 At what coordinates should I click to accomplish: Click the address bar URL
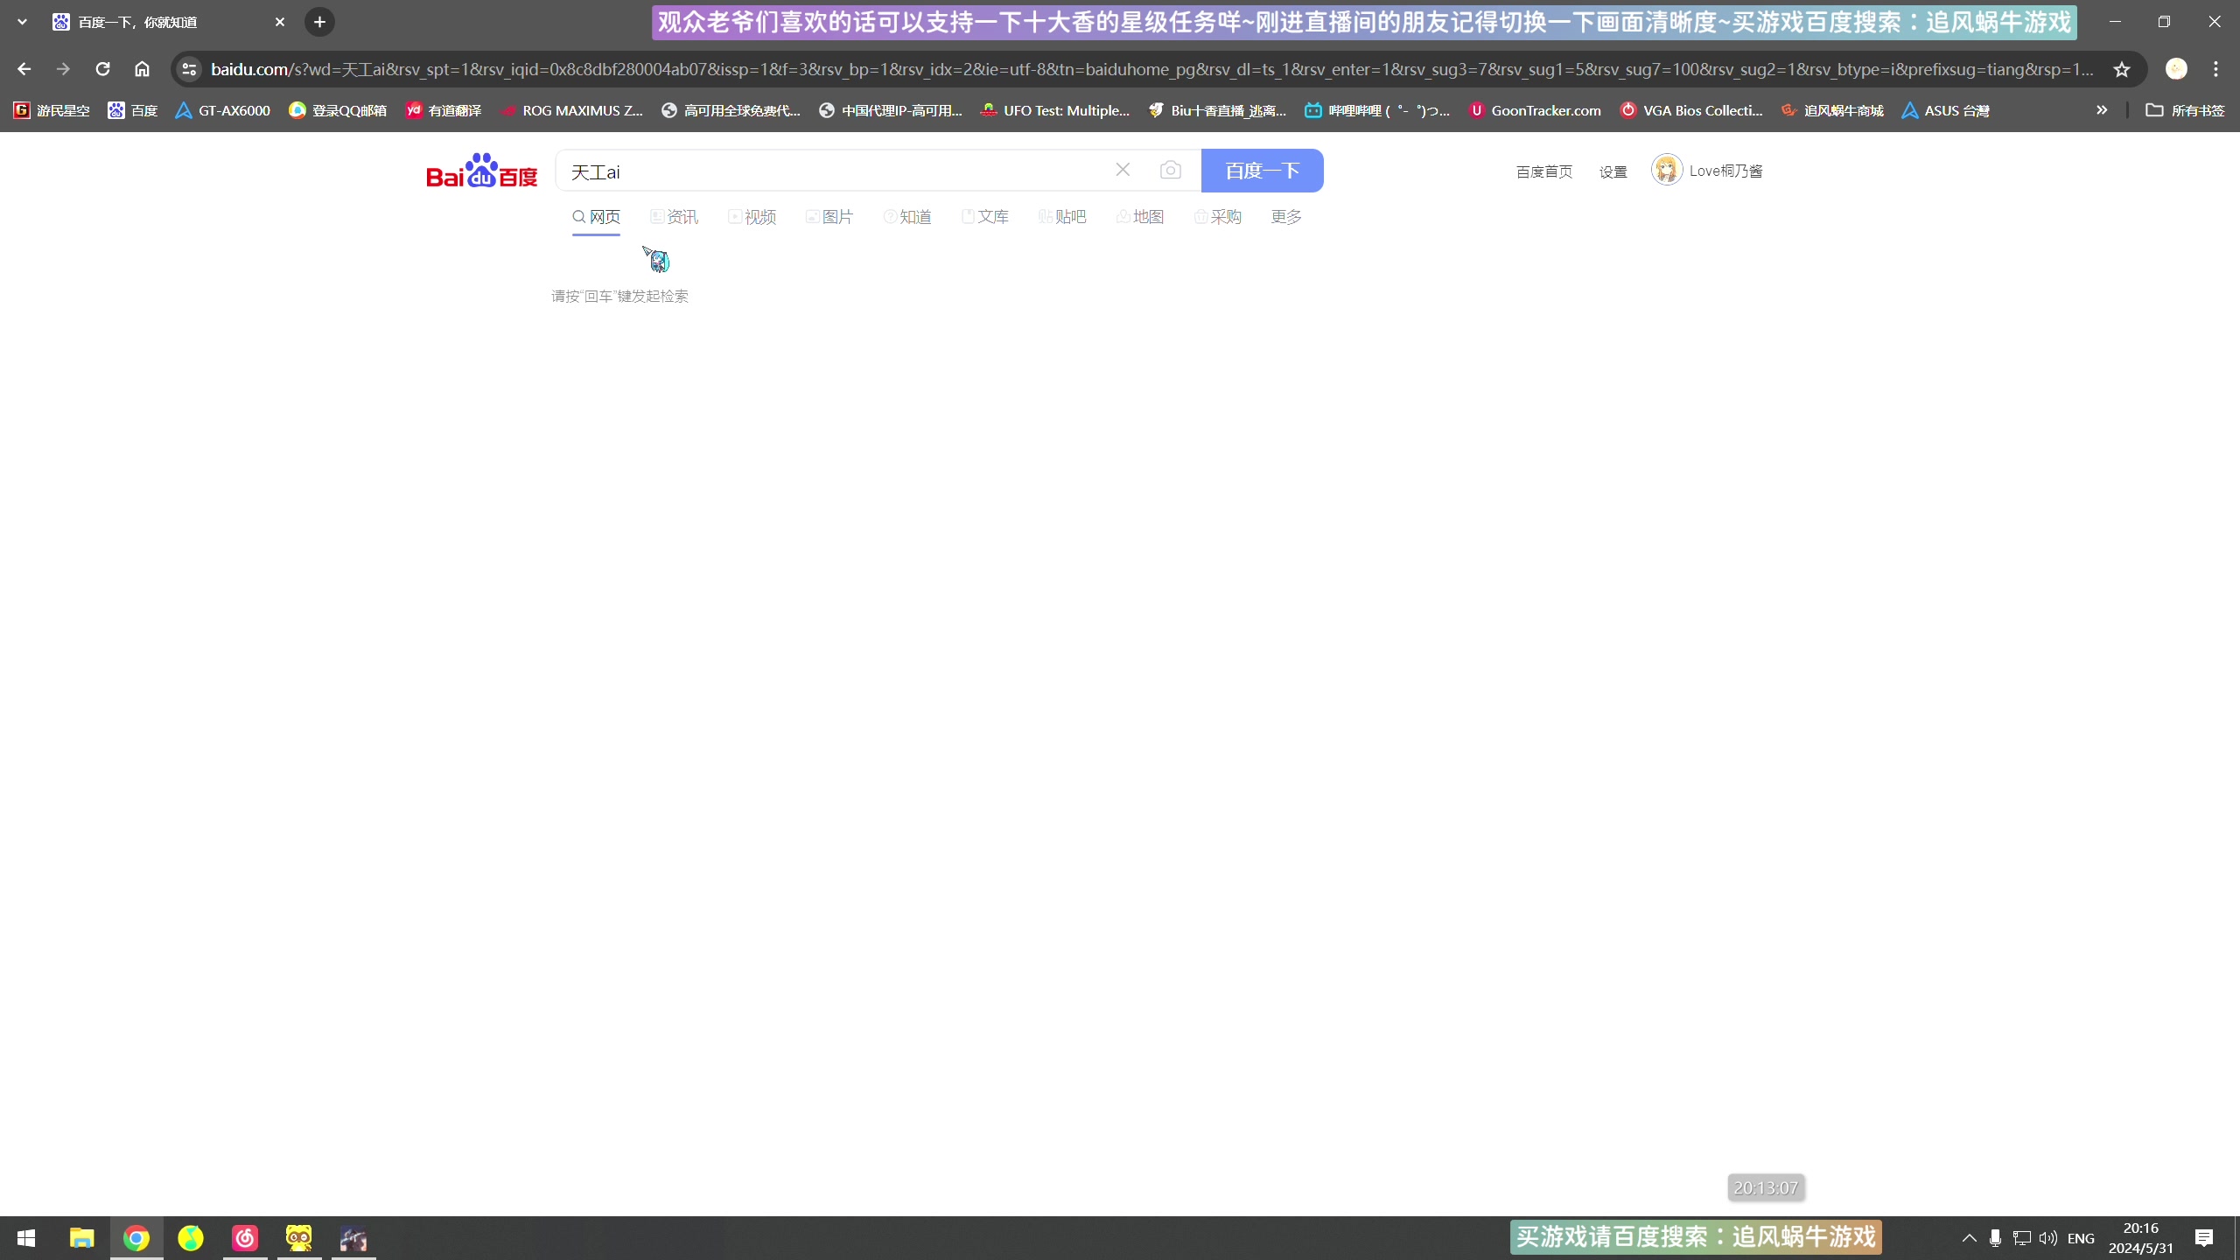(1151, 69)
